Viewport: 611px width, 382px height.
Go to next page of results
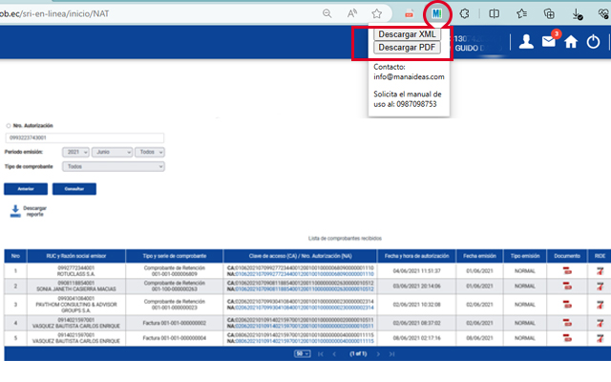378,354
